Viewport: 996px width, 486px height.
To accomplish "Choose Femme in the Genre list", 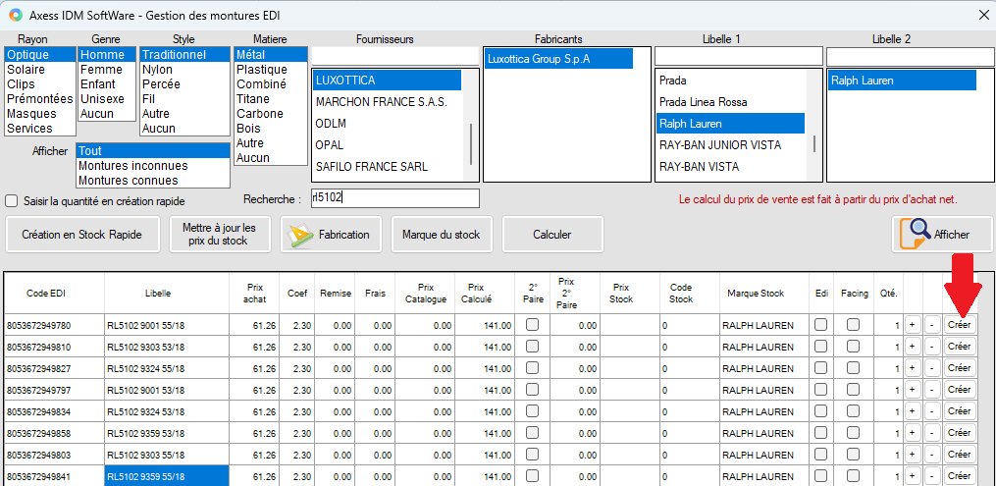I will [102, 70].
